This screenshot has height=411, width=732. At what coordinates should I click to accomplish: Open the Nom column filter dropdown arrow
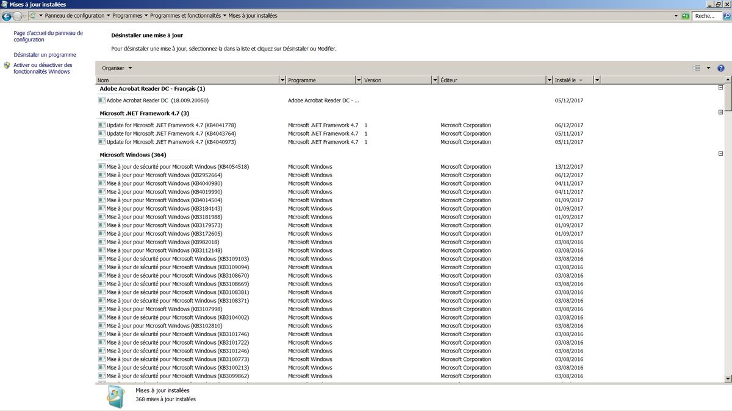[282, 80]
